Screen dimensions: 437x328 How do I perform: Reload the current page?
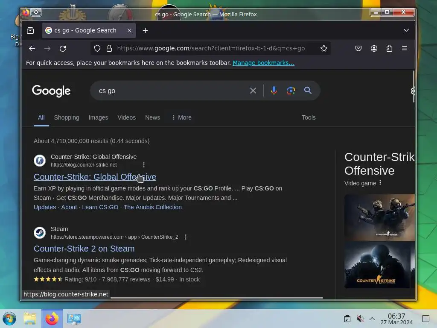63,49
